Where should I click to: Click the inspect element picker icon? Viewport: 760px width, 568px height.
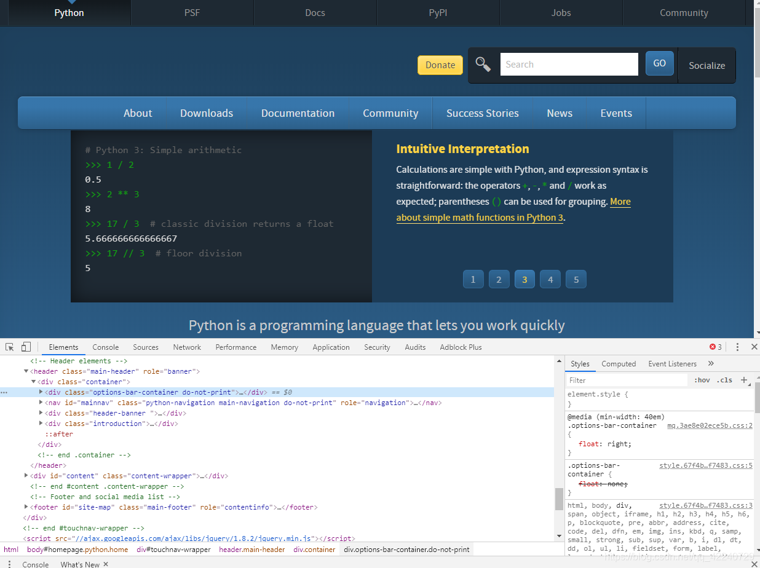(9, 347)
